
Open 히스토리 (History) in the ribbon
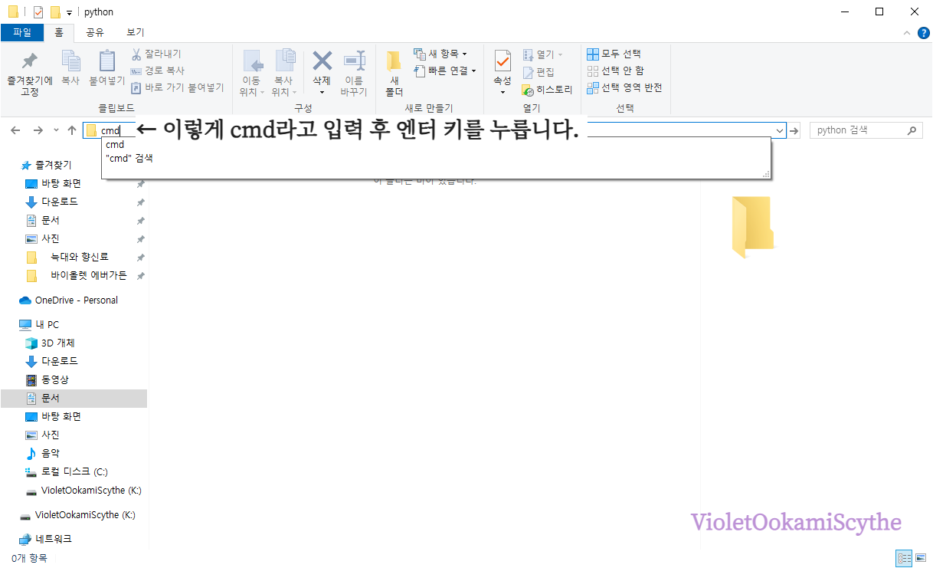point(547,90)
